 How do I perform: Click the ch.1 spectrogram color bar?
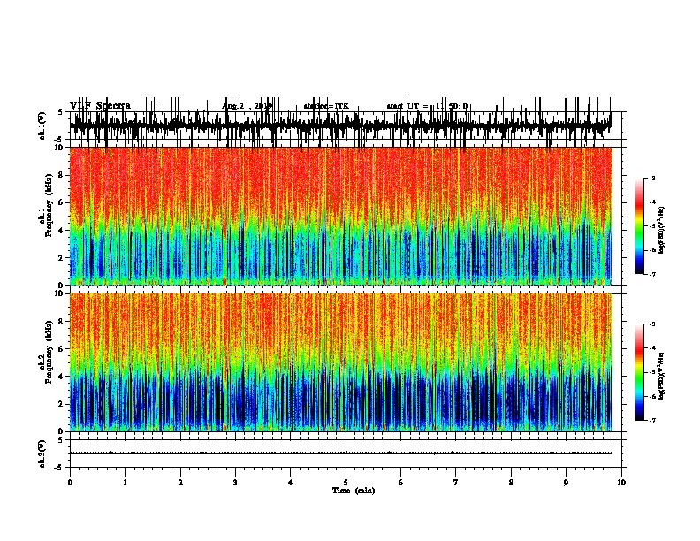(640, 226)
